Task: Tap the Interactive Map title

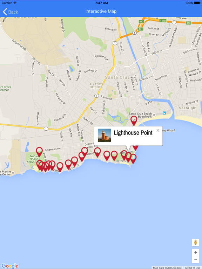Action: coord(101,11)
